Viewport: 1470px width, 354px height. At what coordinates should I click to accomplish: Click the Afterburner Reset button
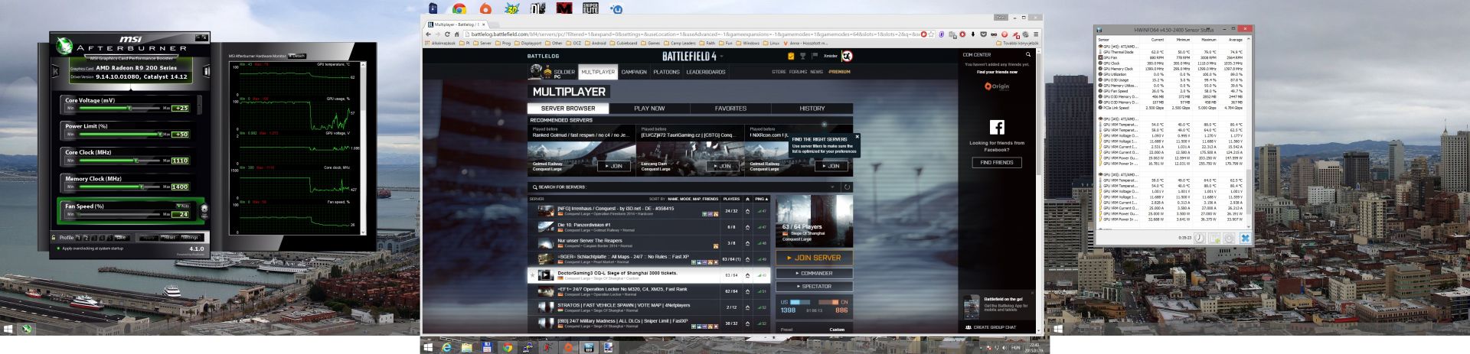tap(170, 237)
